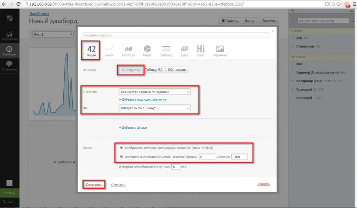This screenshot has width=357, height=208.
Task: Close the chart editor dialog
Action: pyautogui.click(x=273, y=30)
